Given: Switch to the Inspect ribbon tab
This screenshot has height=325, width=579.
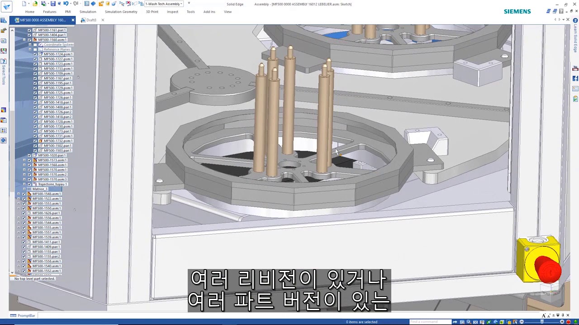Looking at the screenshot, I should (x=172, y=12).
